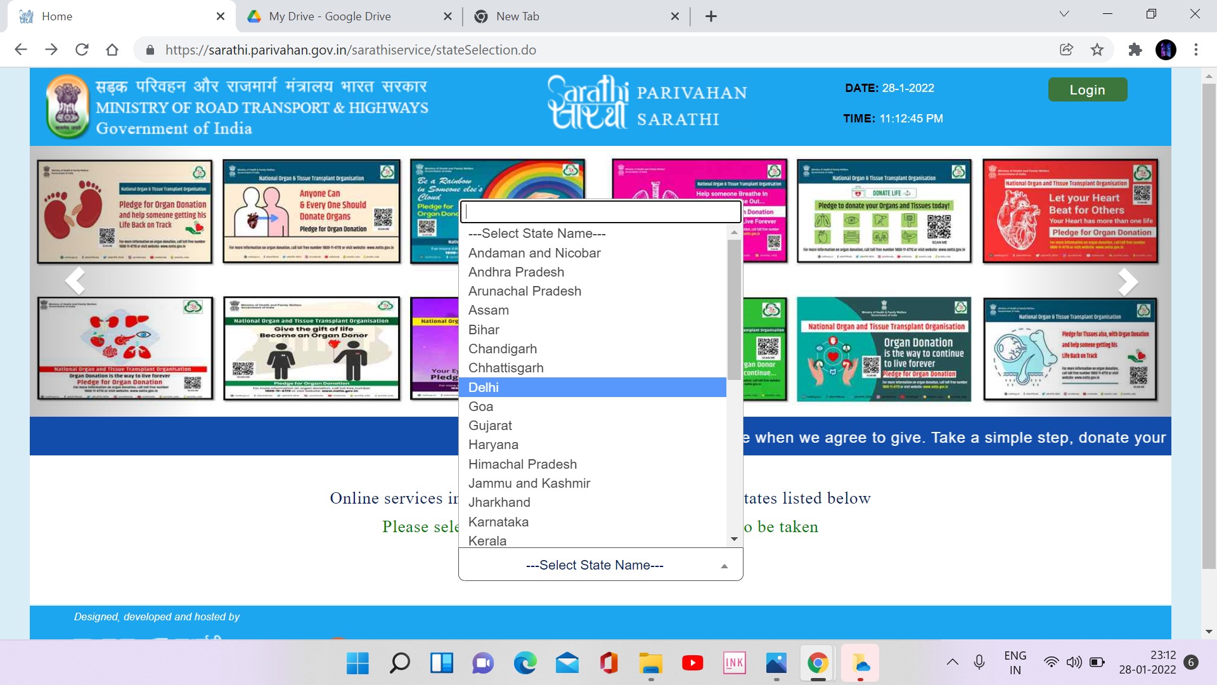Switch to the New Tab tab
1217x685 pixels.
[x=517, y=16]
